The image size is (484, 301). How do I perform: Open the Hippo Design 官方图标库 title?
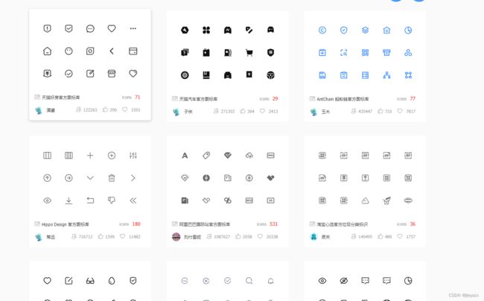point(65,224)
